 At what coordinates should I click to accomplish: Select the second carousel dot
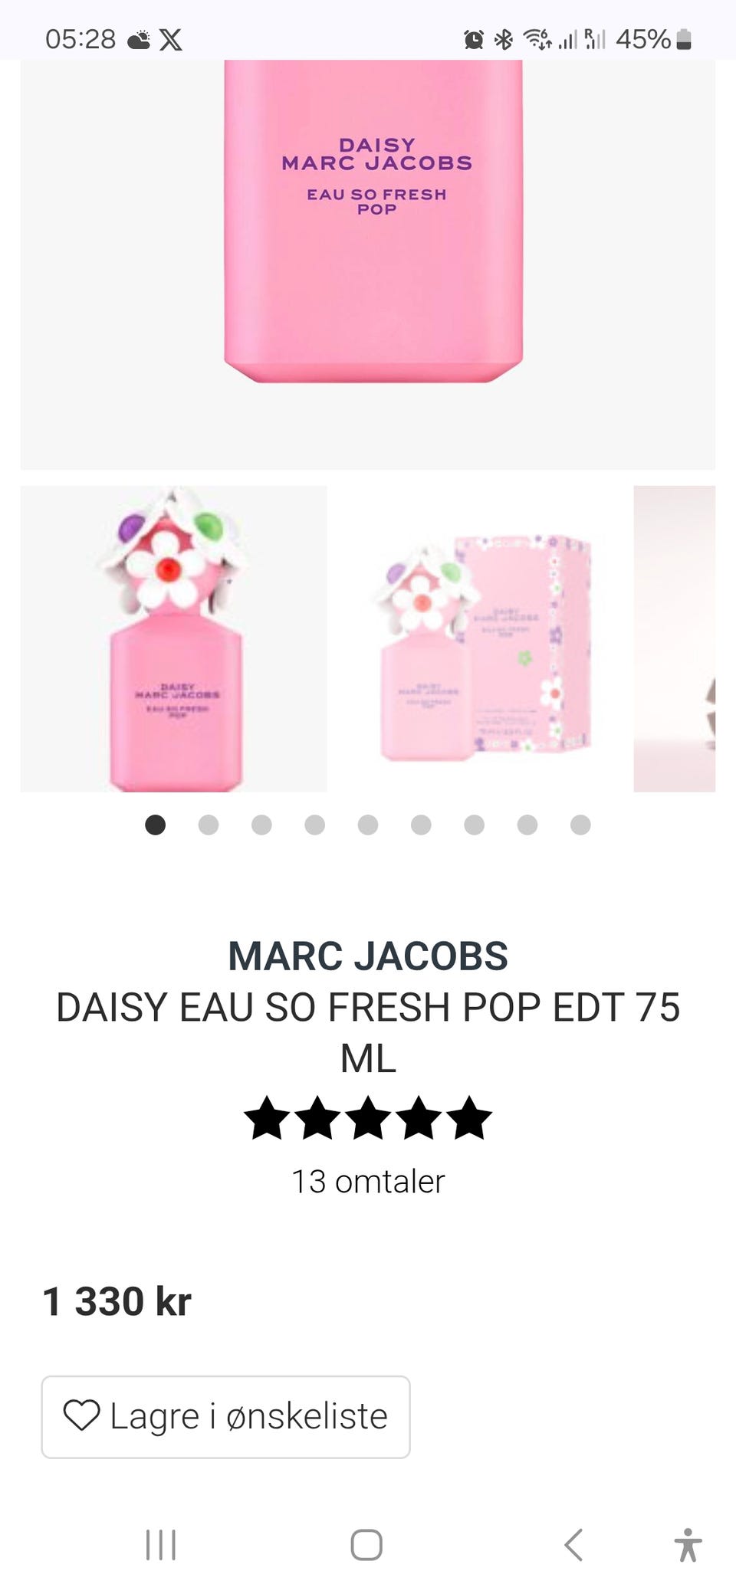pos(209,825)
